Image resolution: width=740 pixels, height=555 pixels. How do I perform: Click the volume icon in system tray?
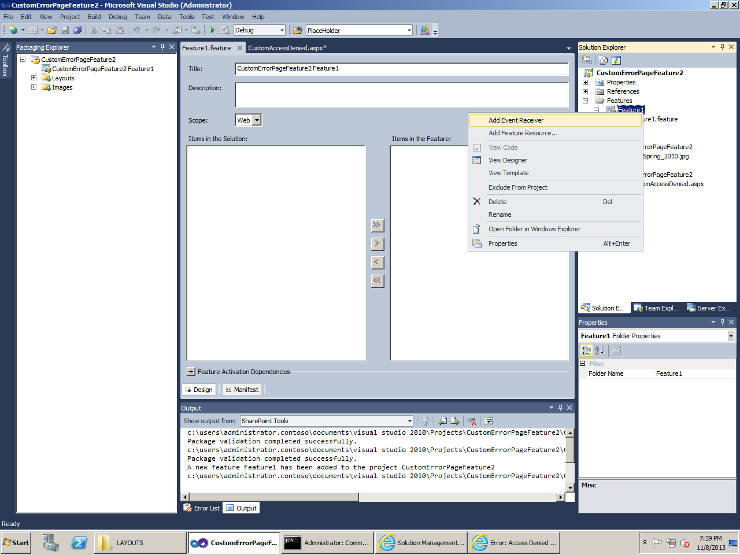[x=685, y=543]
